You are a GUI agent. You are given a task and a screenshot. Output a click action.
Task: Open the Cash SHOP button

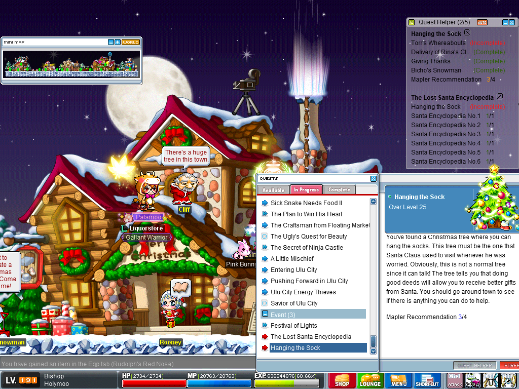pos(342,380)
